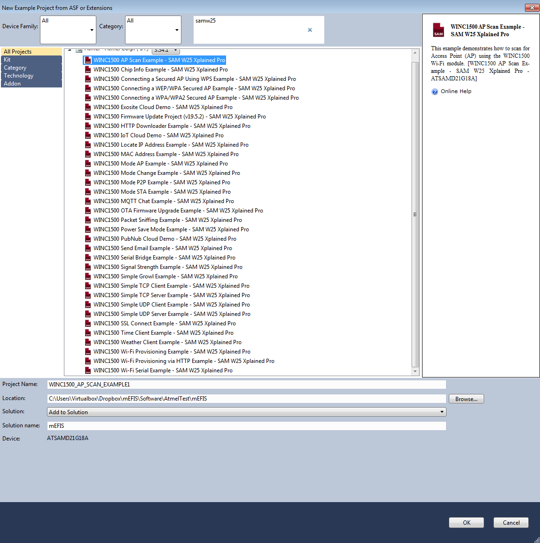Screen dimensions: 540x543
Task: Click the SAM icon beside WINC1500 Time Client Example
Action: (88, 333)
